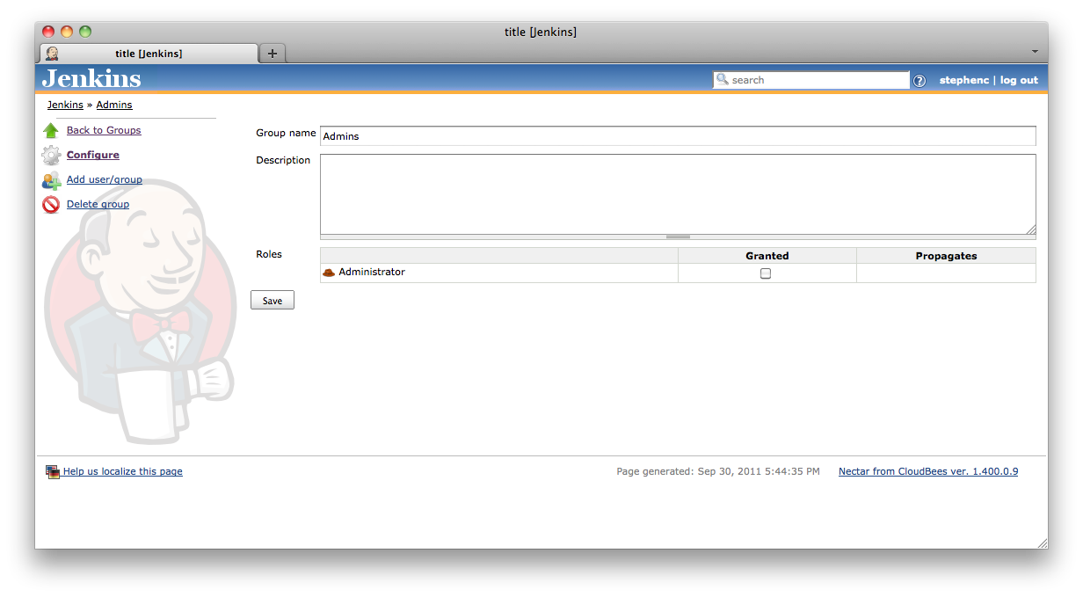This screenshot has height=597, width=1083.
Task: Open Back to Groups link
Action: point(104,130)
